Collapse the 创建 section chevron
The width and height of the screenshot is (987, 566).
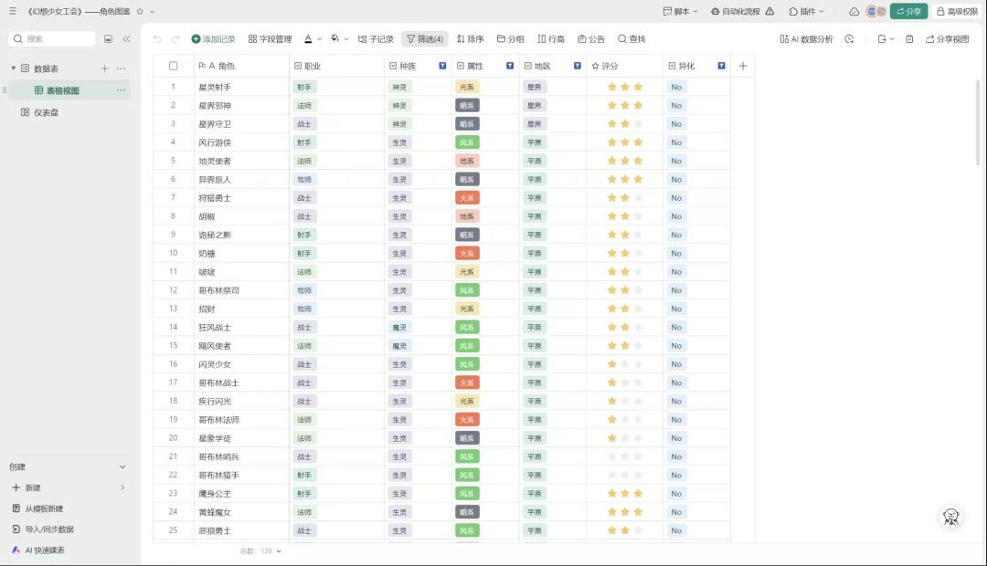coord(122,466)
